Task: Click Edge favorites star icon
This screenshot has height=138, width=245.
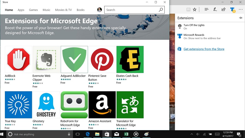Action: (x=195, y=10)
